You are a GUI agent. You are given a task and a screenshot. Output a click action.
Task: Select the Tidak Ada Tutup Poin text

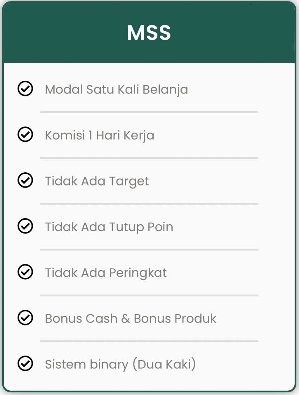(109, 227)
